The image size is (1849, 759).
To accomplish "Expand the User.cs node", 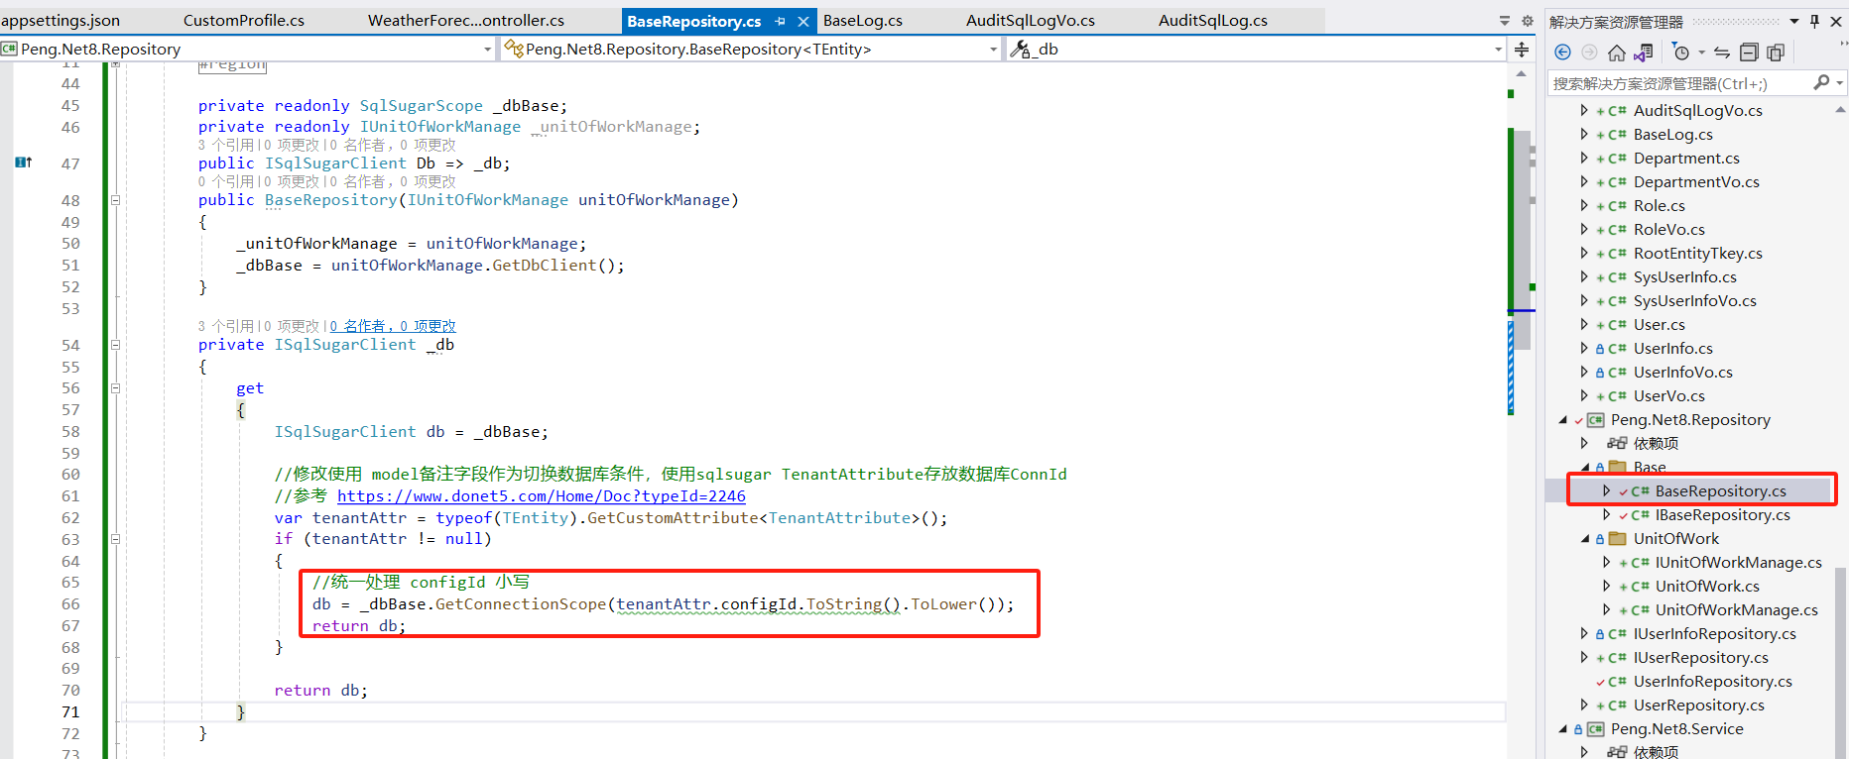I will click(x=1583, y=324).
